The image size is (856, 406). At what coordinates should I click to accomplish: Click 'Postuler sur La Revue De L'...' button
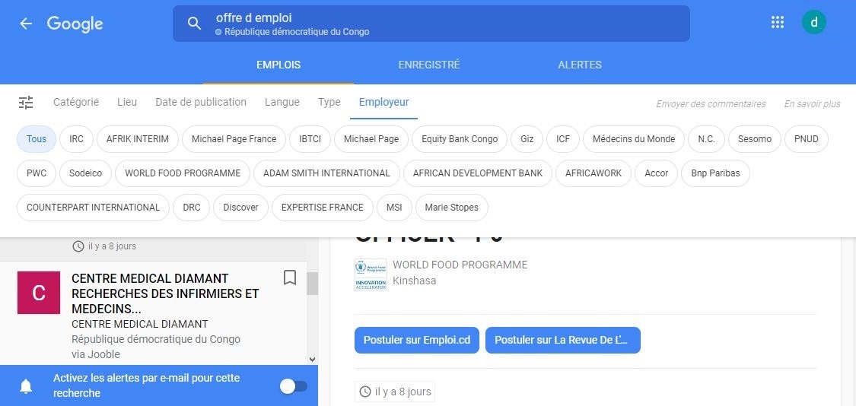[x=563, y=340]
